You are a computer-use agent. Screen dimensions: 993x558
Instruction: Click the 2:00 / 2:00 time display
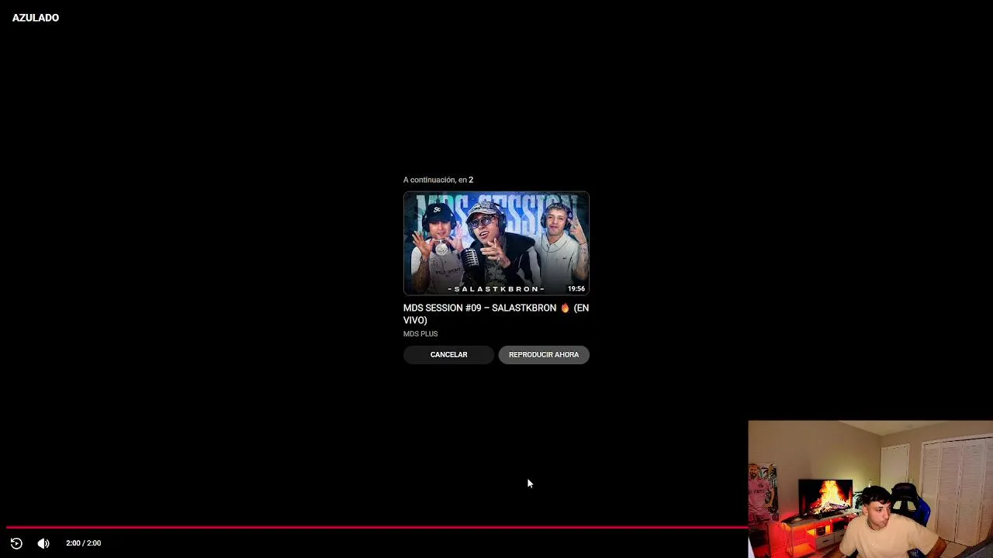point(84,543)
